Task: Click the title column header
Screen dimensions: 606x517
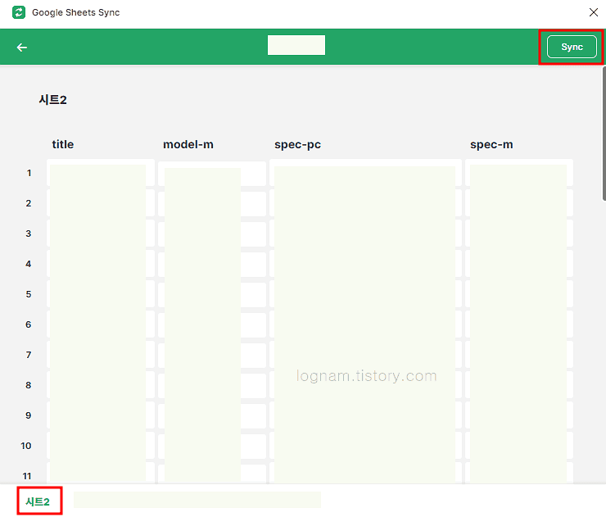Action: click(63, 144)
